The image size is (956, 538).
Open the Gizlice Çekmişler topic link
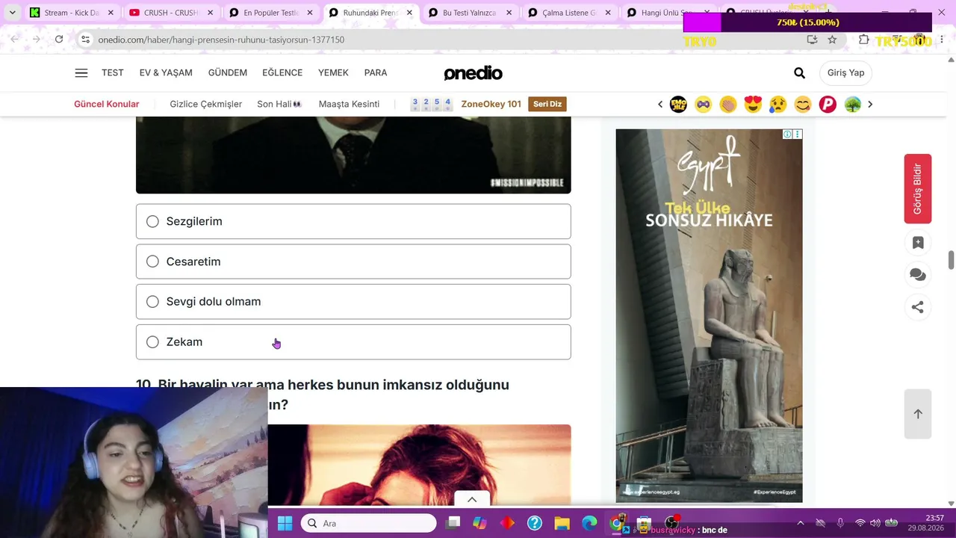coord(206,104)
